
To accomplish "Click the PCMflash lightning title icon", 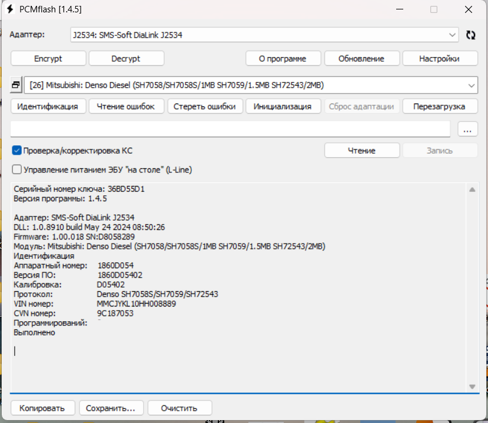I will [9, 9].
